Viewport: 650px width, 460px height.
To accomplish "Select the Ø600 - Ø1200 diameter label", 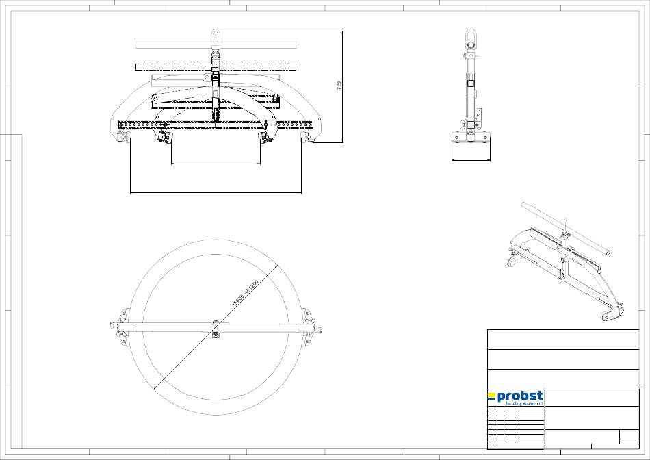I will 246,293.
